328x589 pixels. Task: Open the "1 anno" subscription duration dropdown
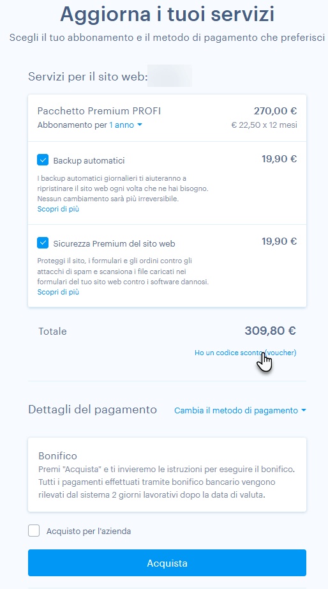[126, 125]
